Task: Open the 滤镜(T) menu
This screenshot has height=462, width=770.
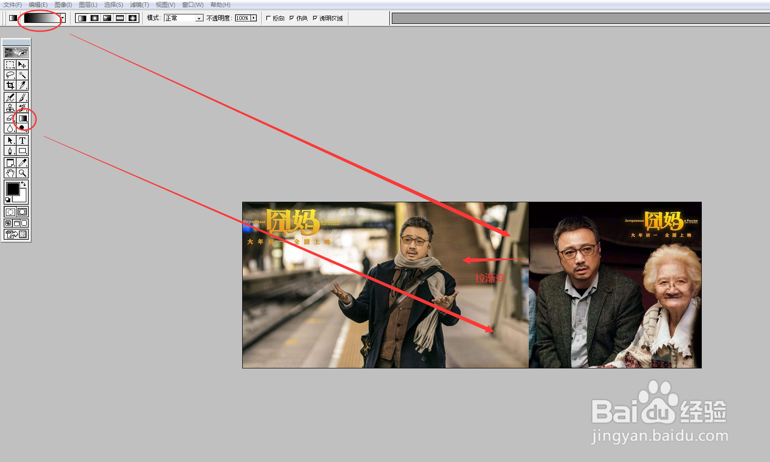Action: [x=139, y=5]
